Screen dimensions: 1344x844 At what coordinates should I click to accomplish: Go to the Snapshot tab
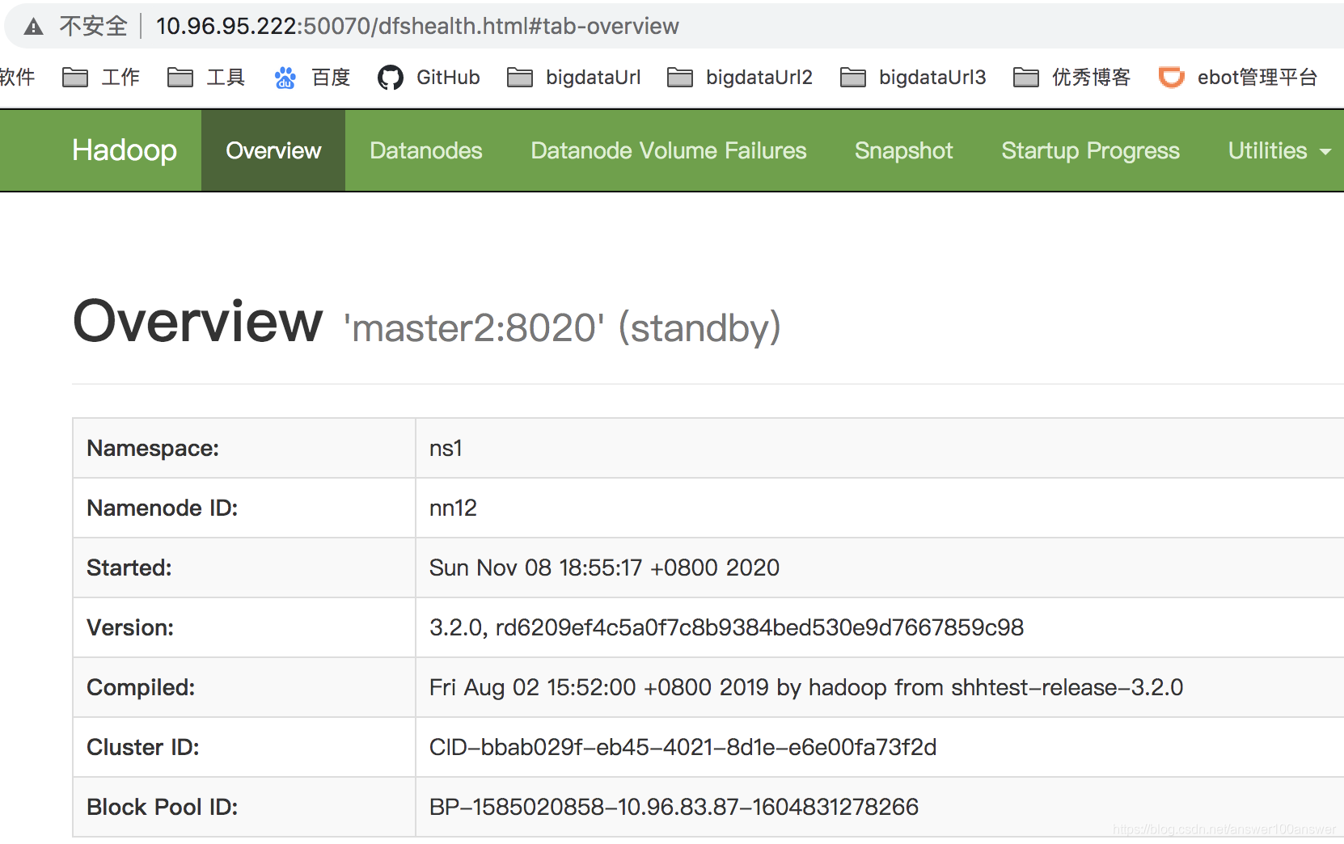coord(904,150)
